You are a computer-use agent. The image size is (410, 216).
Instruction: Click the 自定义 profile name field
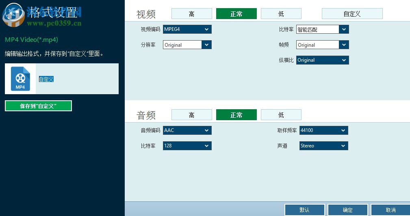46,79
